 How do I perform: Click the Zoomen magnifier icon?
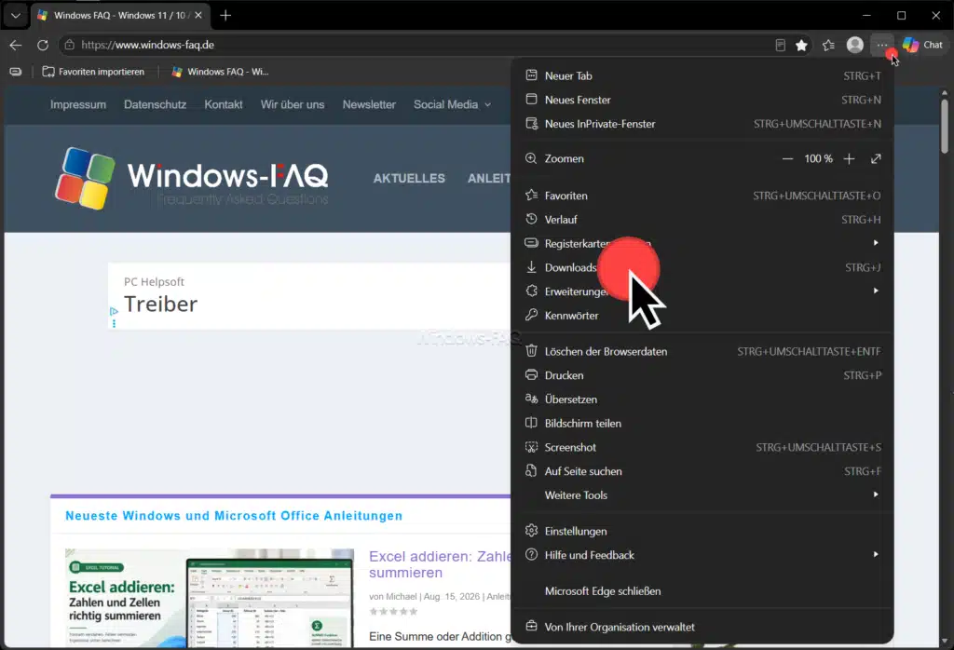pyautogui.click(x=531, y=158)
